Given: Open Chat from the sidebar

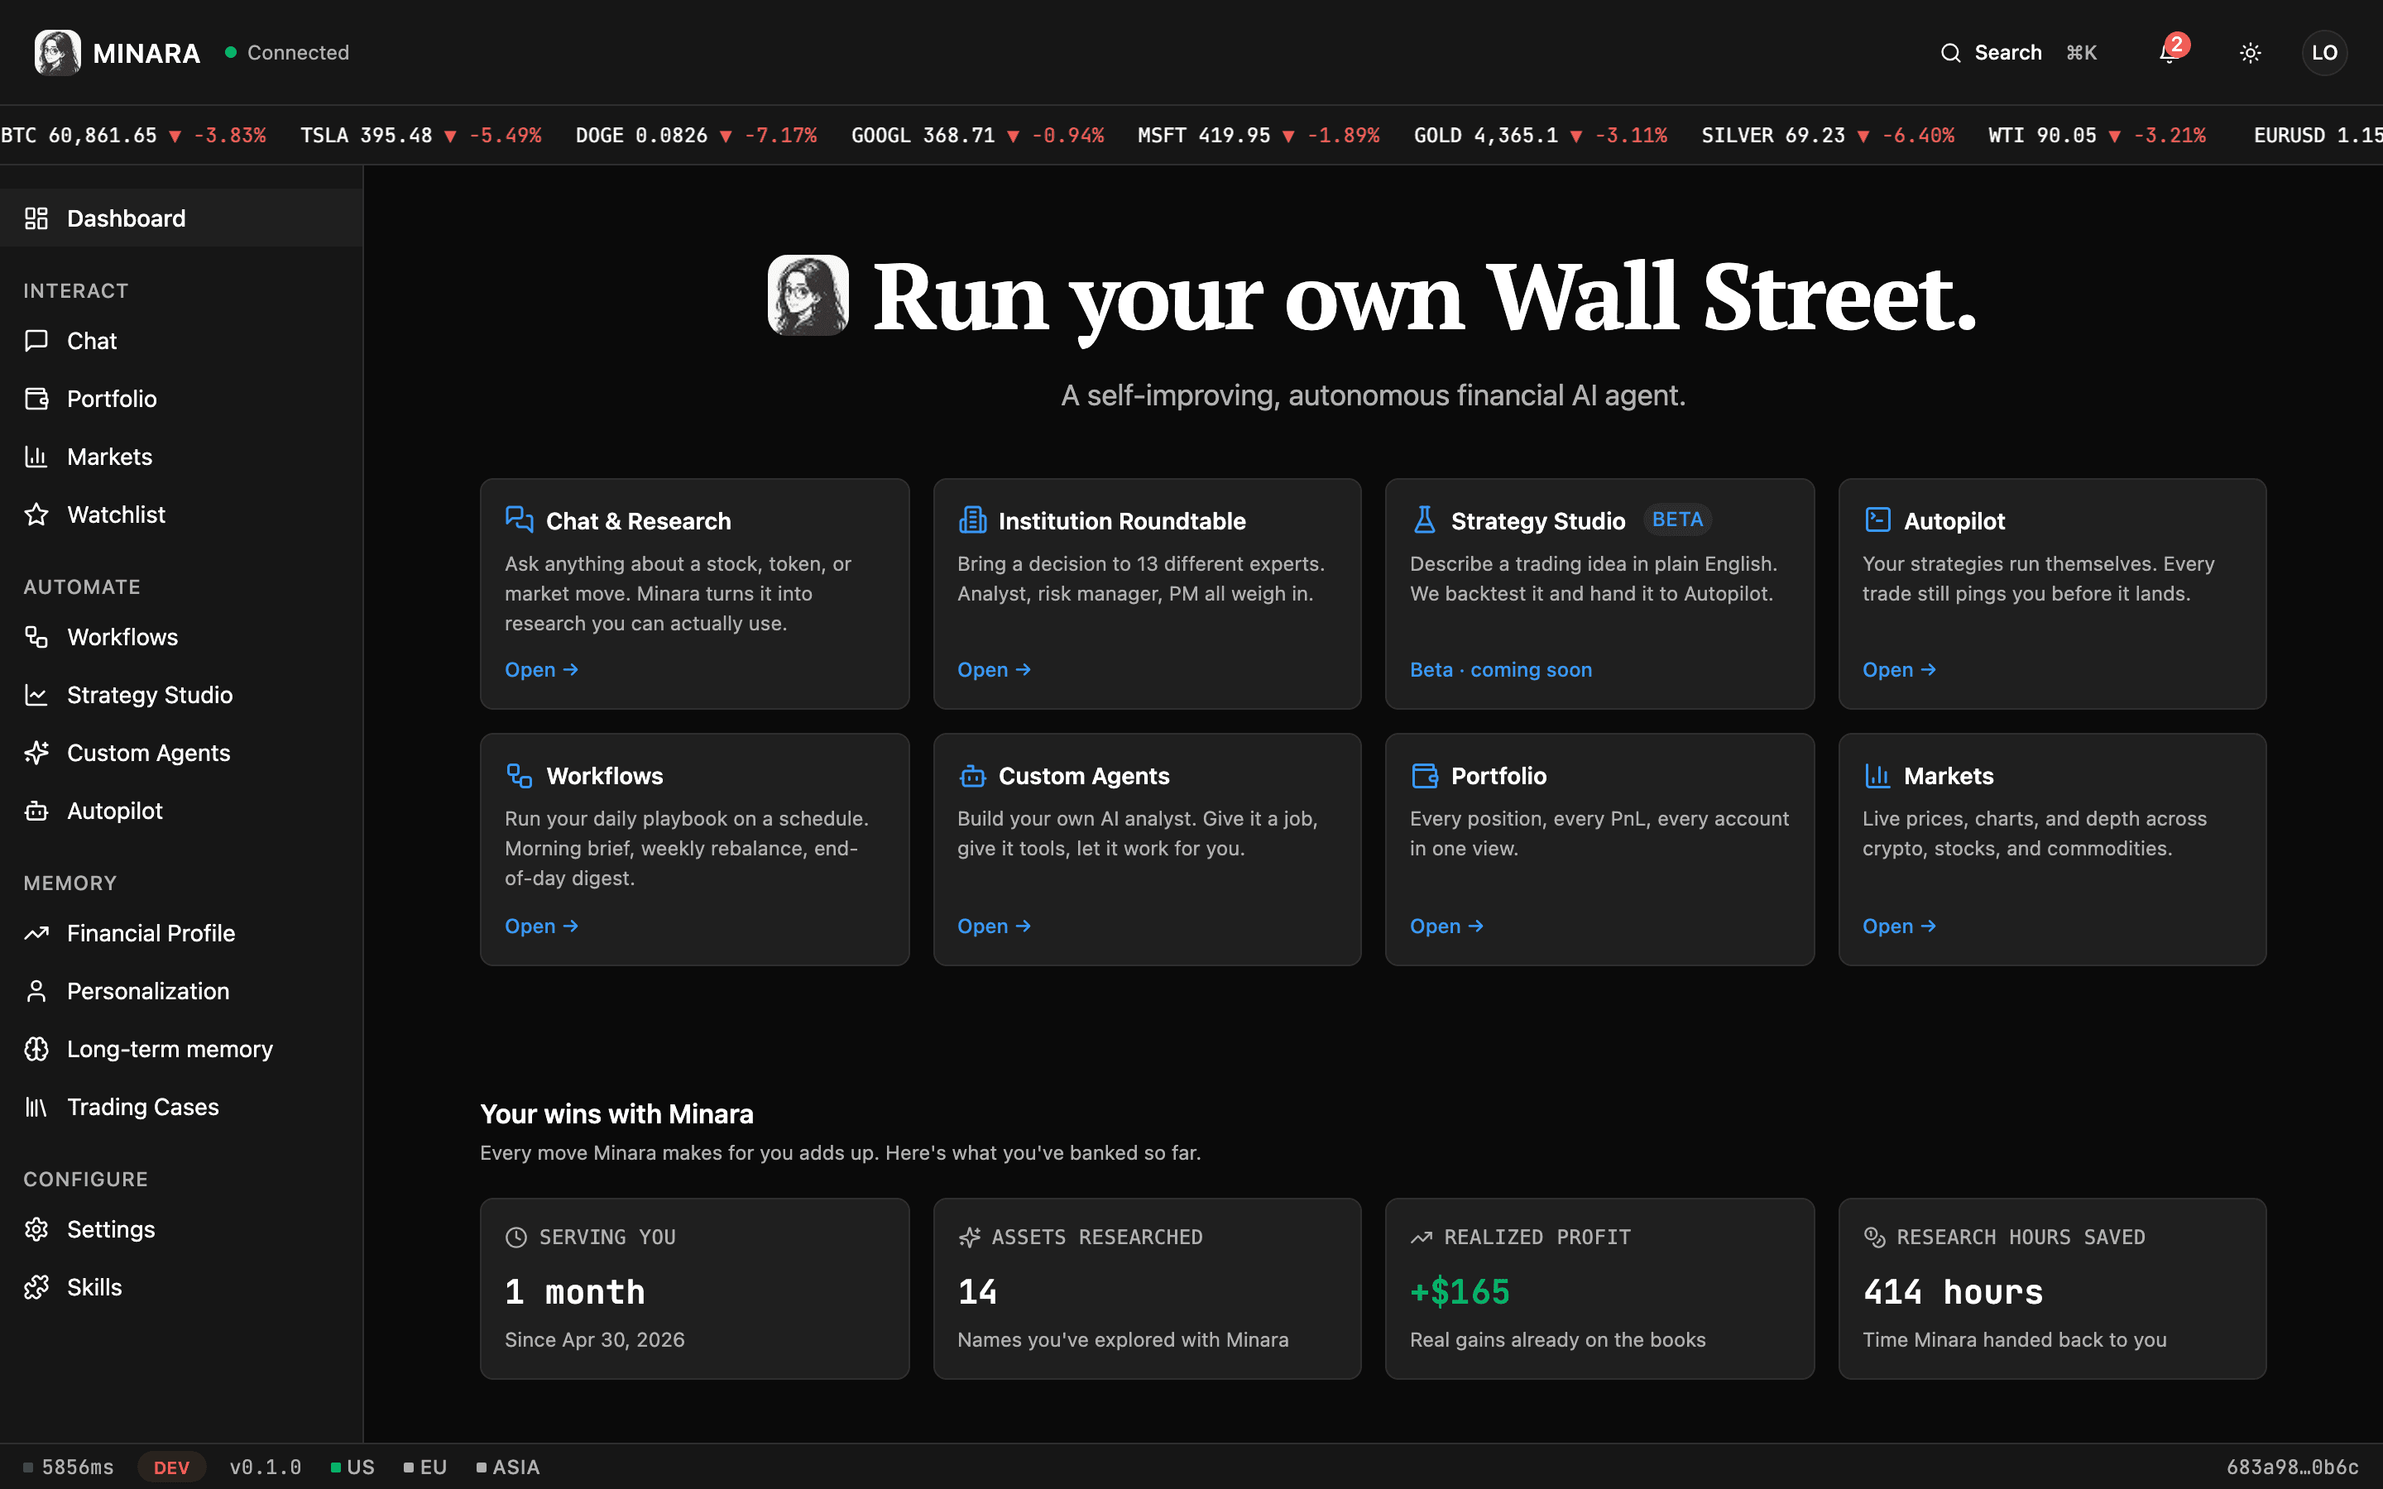Looking at the screenshot, I should pyautogui.click(x=181, y=341).
